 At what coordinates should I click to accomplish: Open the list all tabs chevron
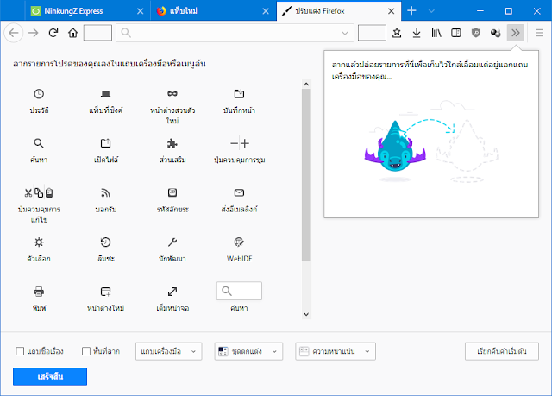click(x=431, y=11)
